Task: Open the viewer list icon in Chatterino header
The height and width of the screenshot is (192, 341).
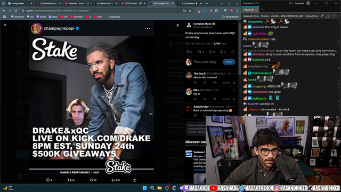Action: pyautogui.click(x=328, y=16)
